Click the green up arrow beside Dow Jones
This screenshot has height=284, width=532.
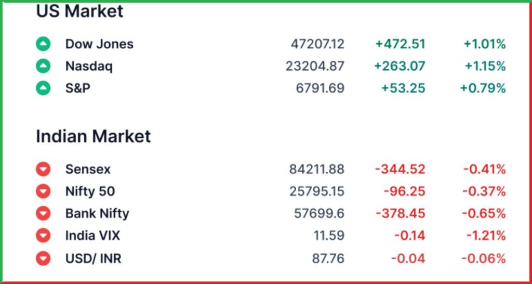(43, 44)
